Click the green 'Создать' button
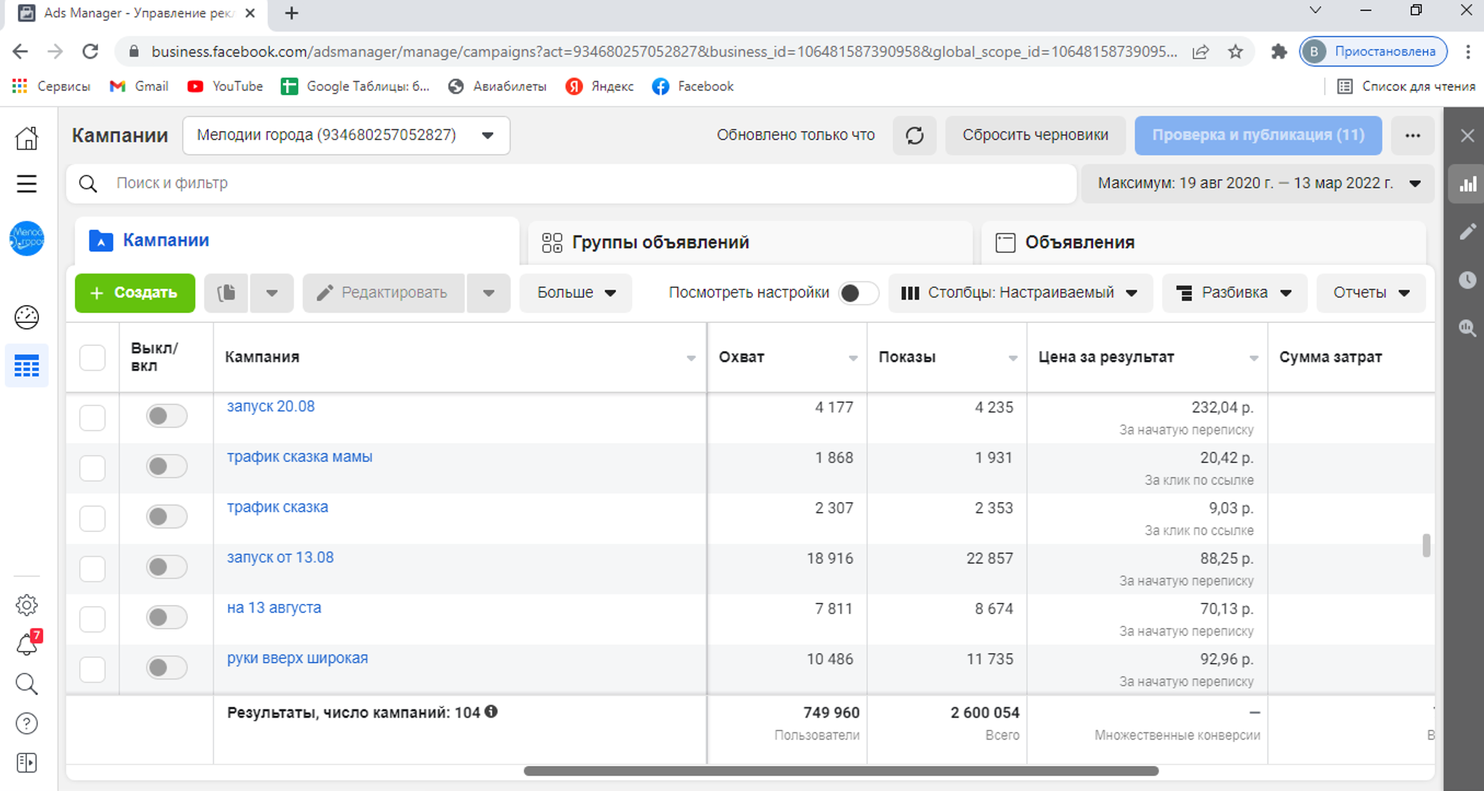 point(135,292)
